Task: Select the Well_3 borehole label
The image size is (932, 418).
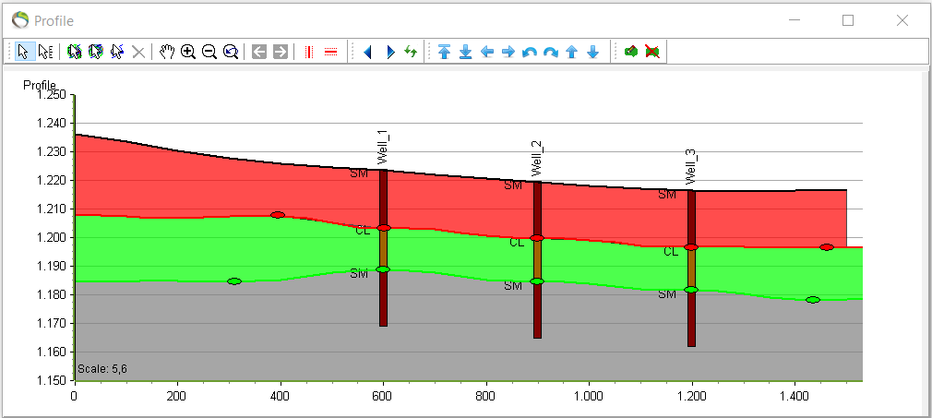Action: 690,168
